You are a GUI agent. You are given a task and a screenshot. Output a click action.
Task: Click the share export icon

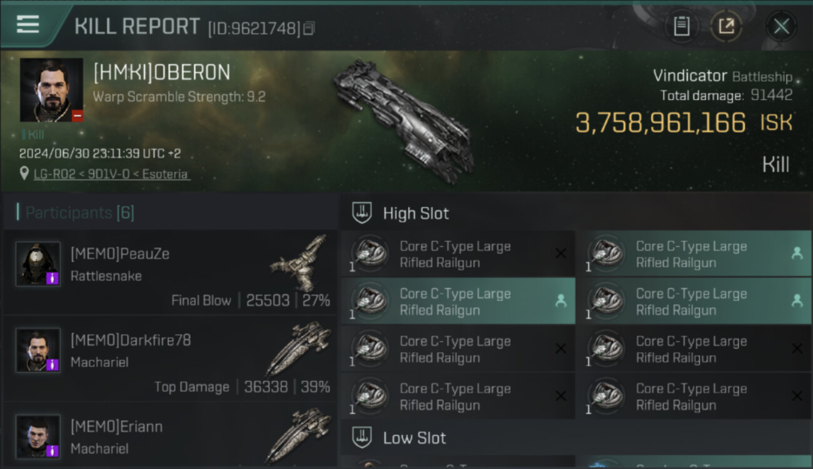[x=726, y=26]
